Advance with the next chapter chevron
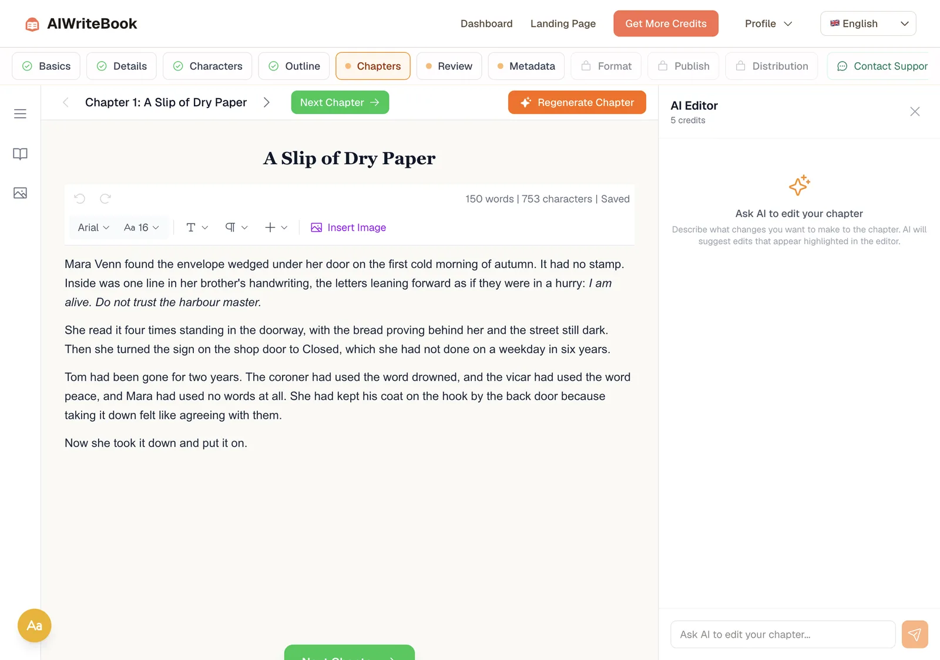 point(267,102)
